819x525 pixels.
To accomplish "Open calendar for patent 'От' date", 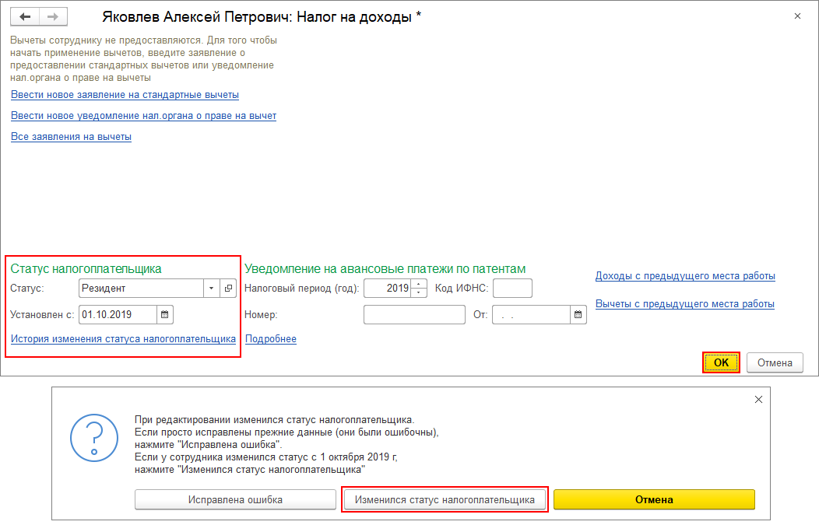I will click(x=578, y=315).
